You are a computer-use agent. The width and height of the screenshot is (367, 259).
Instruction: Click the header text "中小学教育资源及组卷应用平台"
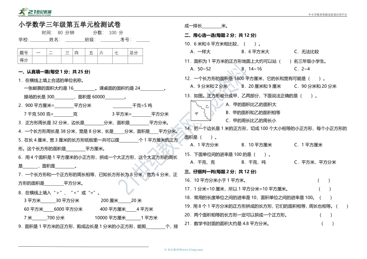coord(328,14)
